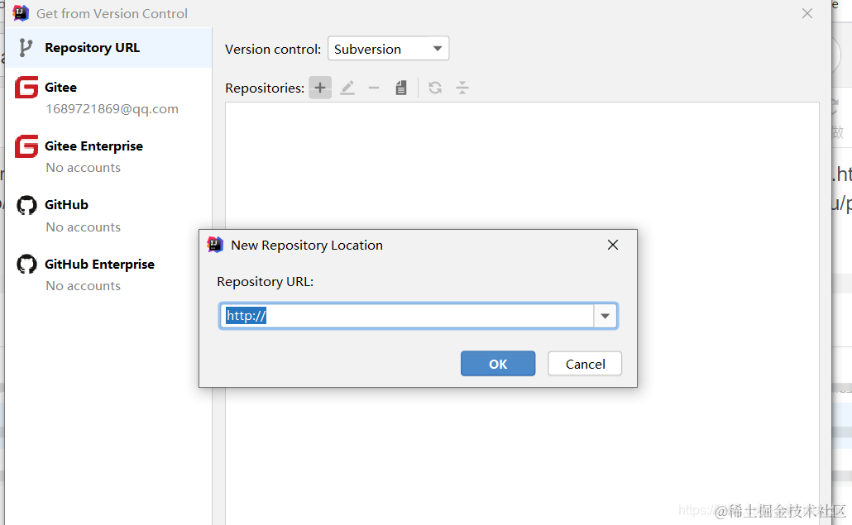Viewport: 852px width, 525px height.
Task: Close the New Repository Location dialog
Action: [613, 245]
